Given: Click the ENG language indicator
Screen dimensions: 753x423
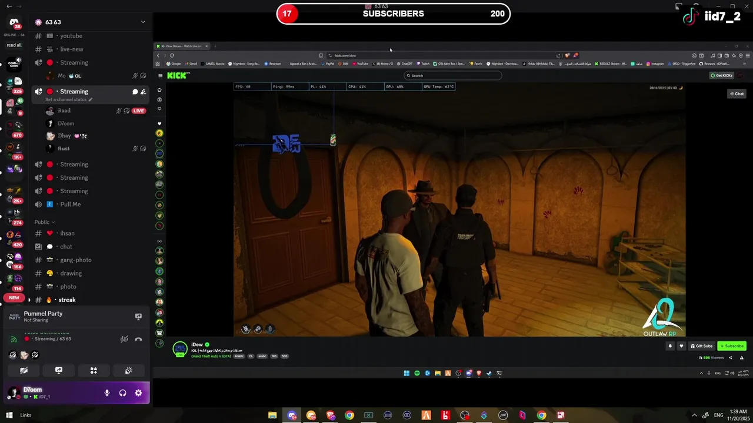Looking at the screenshot, I should (718, 415).
